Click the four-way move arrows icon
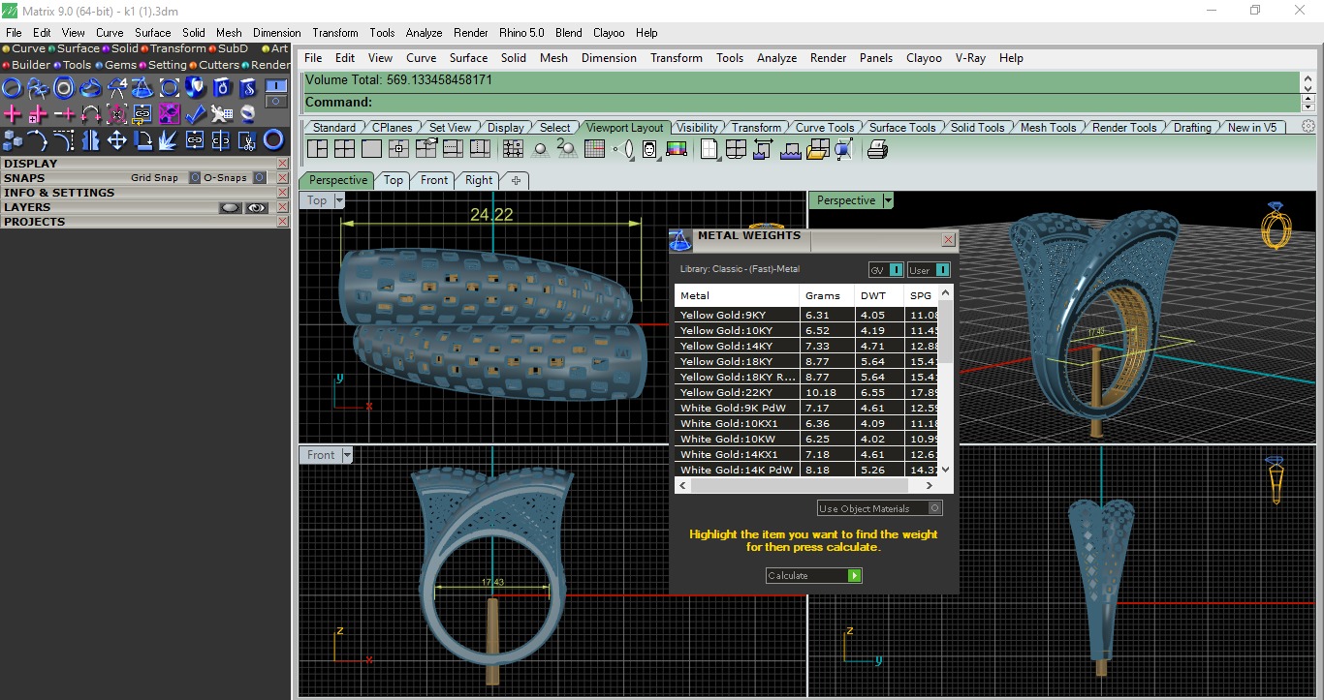The image size is (1324, 700). point(116,140)
